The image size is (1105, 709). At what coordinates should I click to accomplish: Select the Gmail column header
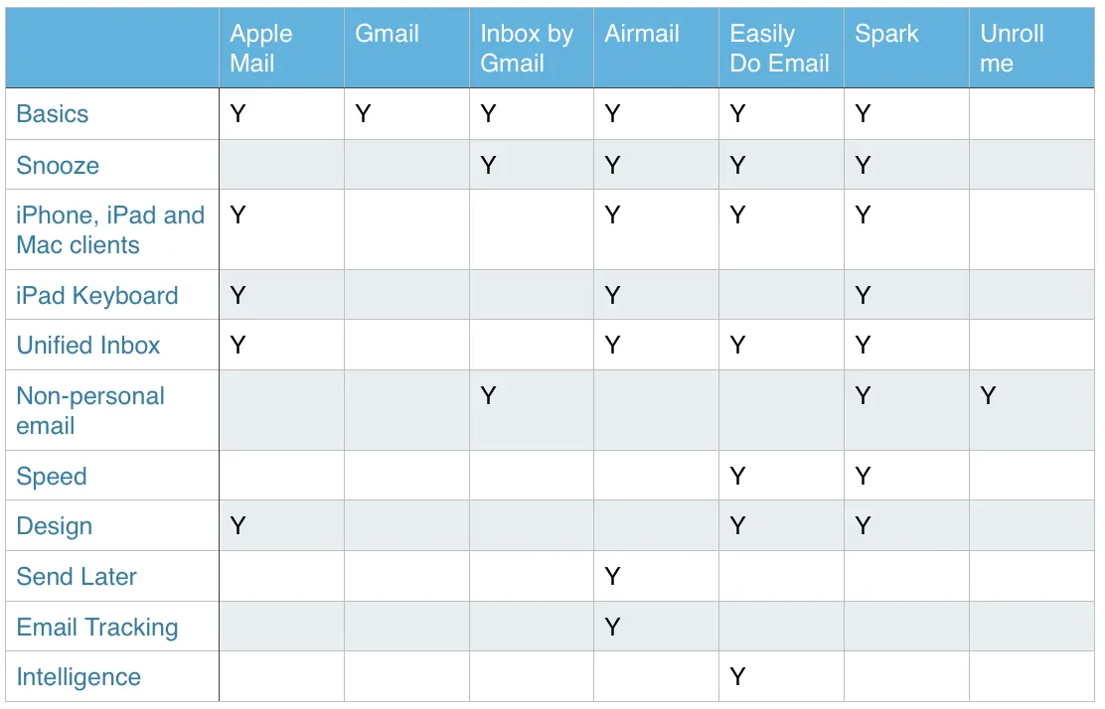tap(387, 34)
